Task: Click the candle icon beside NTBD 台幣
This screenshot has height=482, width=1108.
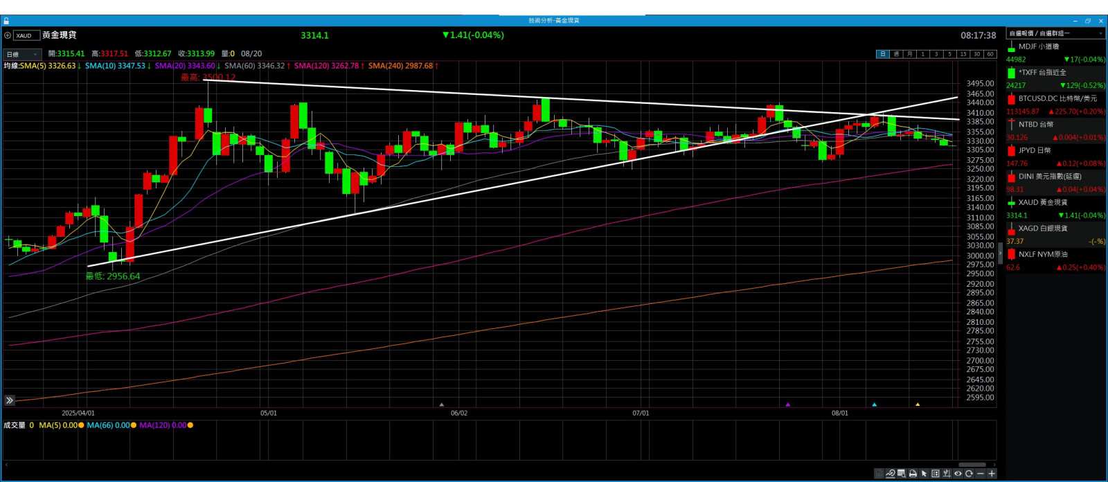Action: [x=1011, y=125]
